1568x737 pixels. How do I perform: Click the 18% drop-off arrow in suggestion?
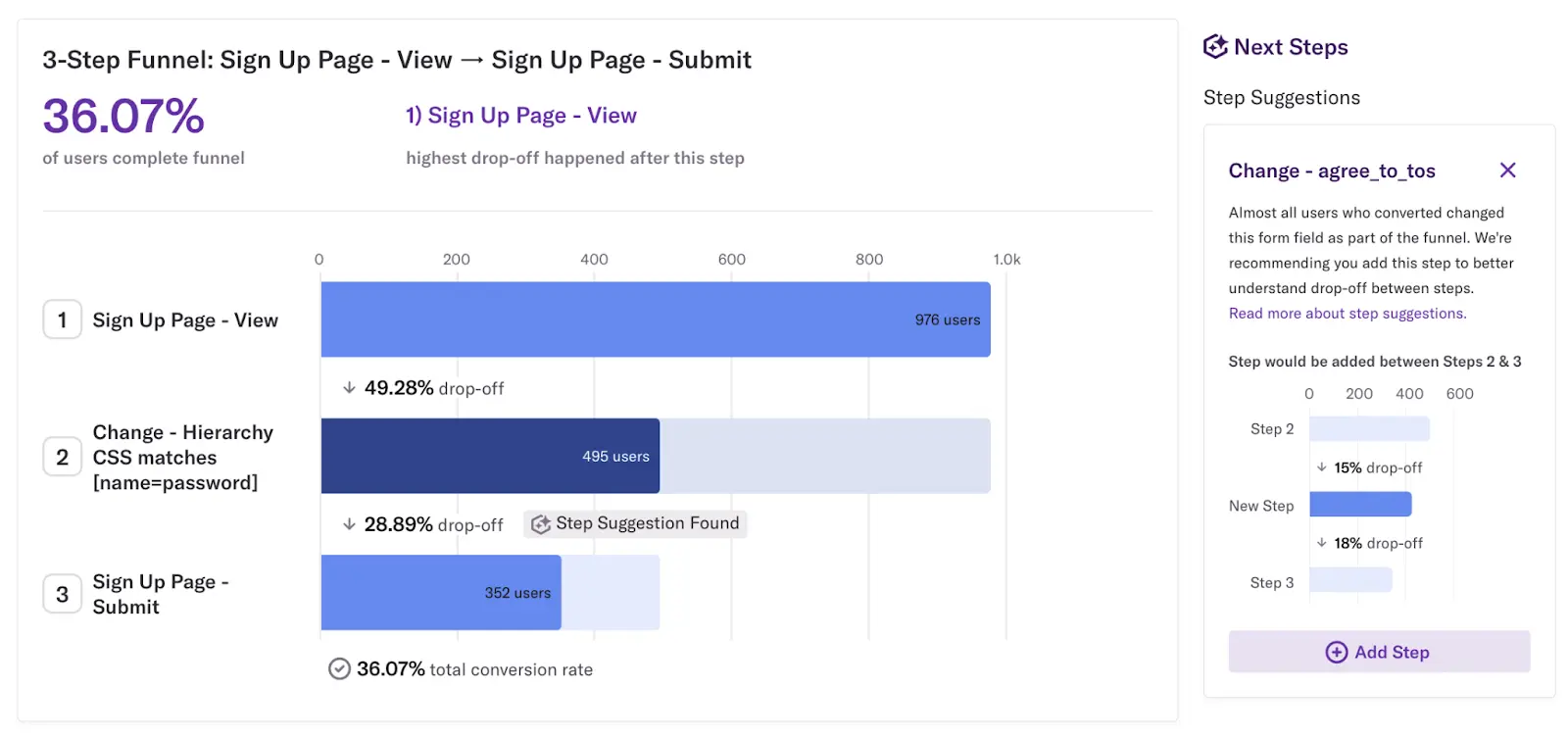pos(1321,543)
